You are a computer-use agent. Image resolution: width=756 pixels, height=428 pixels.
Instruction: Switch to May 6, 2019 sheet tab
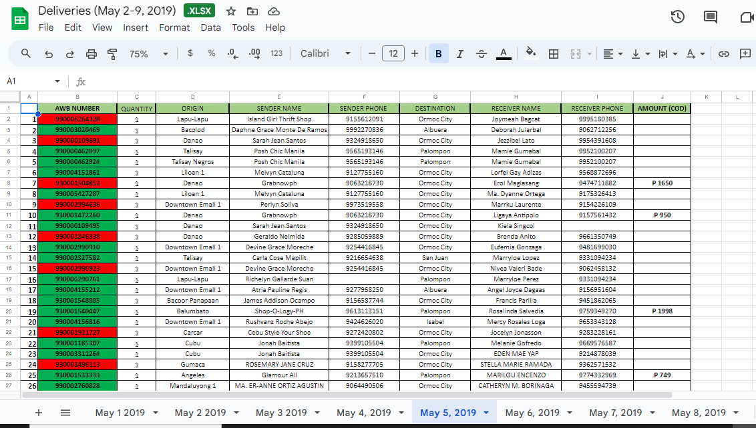(x=532, y=413)
